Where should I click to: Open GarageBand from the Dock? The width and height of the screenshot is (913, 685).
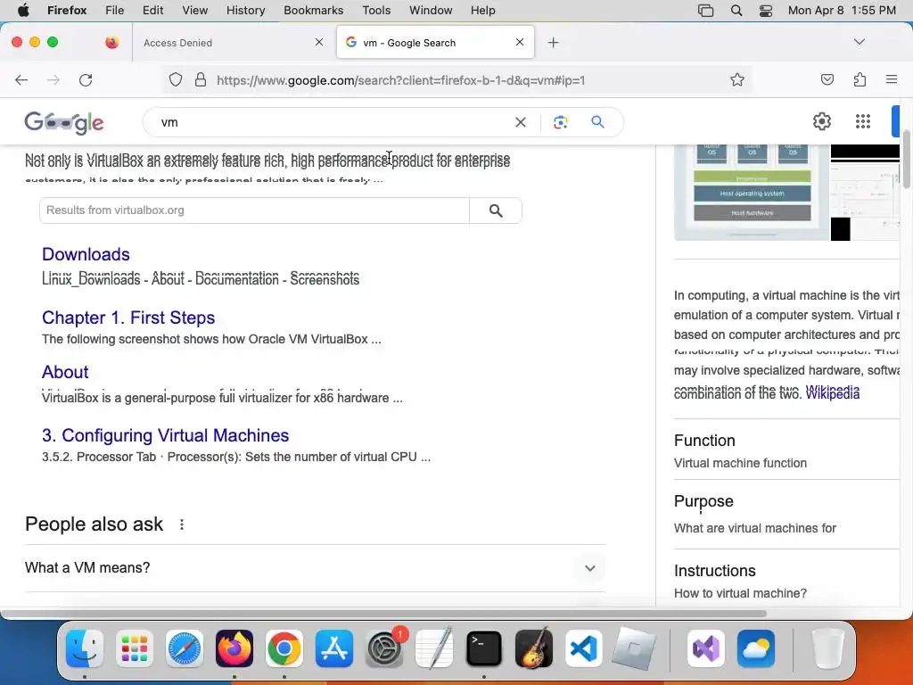(534, 648)
